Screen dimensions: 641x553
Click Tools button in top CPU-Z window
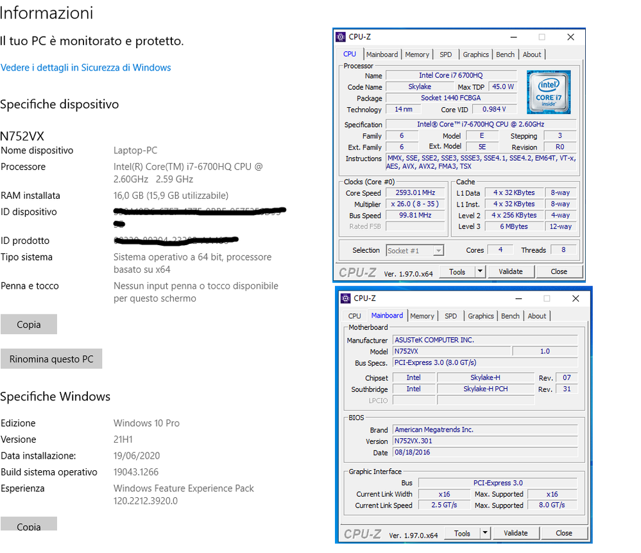[x=457, y=271]
